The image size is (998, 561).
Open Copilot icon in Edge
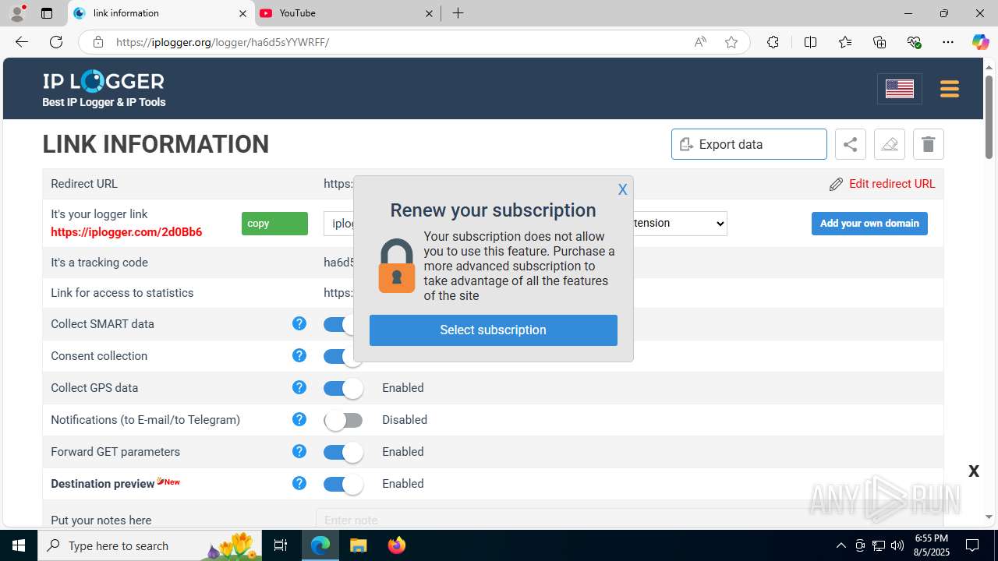click(x=980, y=42)
